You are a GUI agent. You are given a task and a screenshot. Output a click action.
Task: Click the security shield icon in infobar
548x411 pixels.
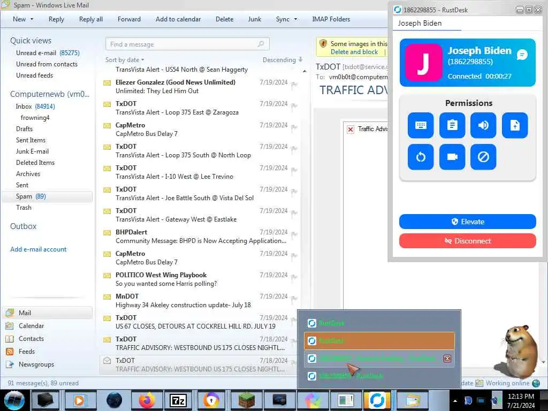(x=323, y=44)
